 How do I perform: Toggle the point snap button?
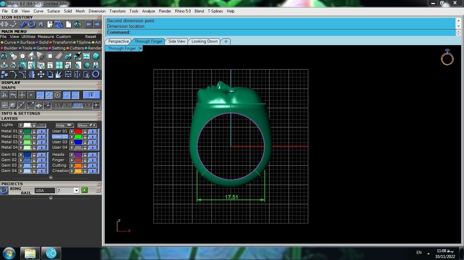pyautogui.click(x=31, y=95)
